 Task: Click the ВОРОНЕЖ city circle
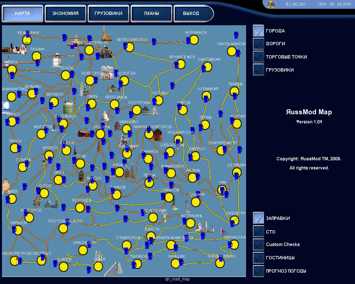(80, 207)
